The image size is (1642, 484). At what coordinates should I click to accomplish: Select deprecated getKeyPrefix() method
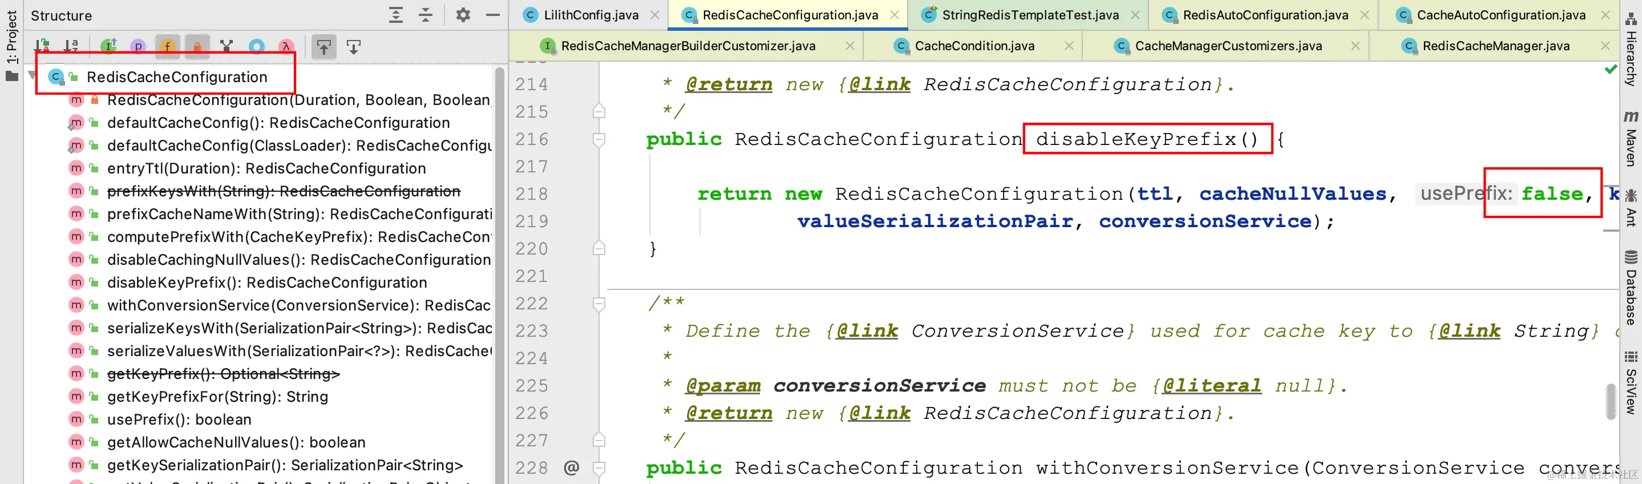point(223,374)
